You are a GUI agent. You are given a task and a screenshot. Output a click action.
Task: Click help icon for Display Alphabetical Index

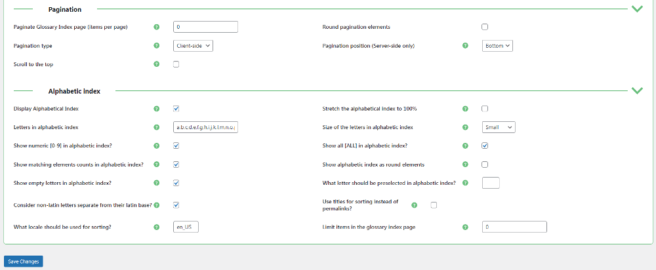click(x=156, y=109)
